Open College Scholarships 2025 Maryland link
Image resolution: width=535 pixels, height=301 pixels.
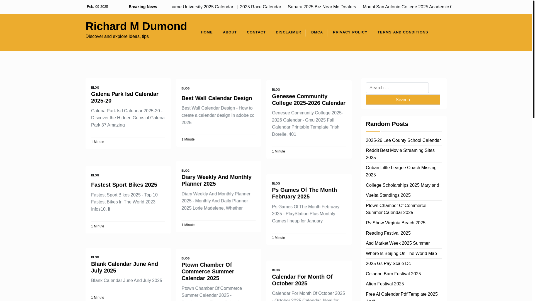[402, 185]
